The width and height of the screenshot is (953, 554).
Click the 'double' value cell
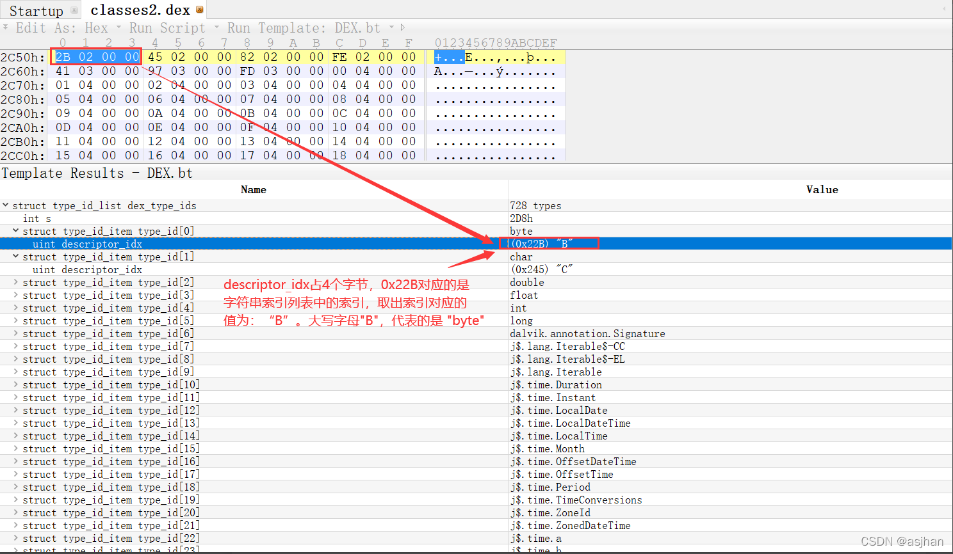(x=527, y=282)
